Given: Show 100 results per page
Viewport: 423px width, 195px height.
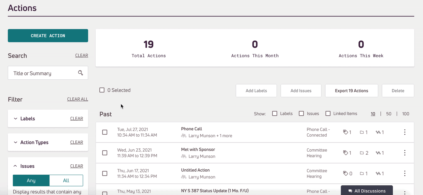Looking at the screenshot, I should pyautogui.click(x=406, y=114).
